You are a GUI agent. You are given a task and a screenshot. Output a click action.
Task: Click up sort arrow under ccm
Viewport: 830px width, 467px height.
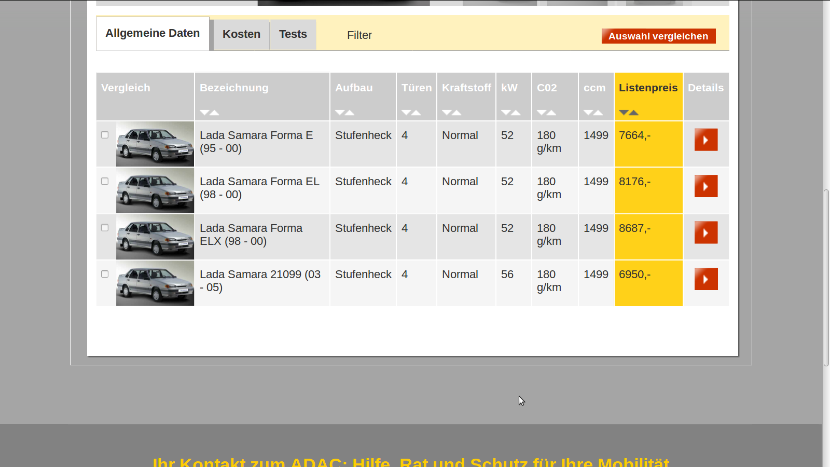pos(599,113)
